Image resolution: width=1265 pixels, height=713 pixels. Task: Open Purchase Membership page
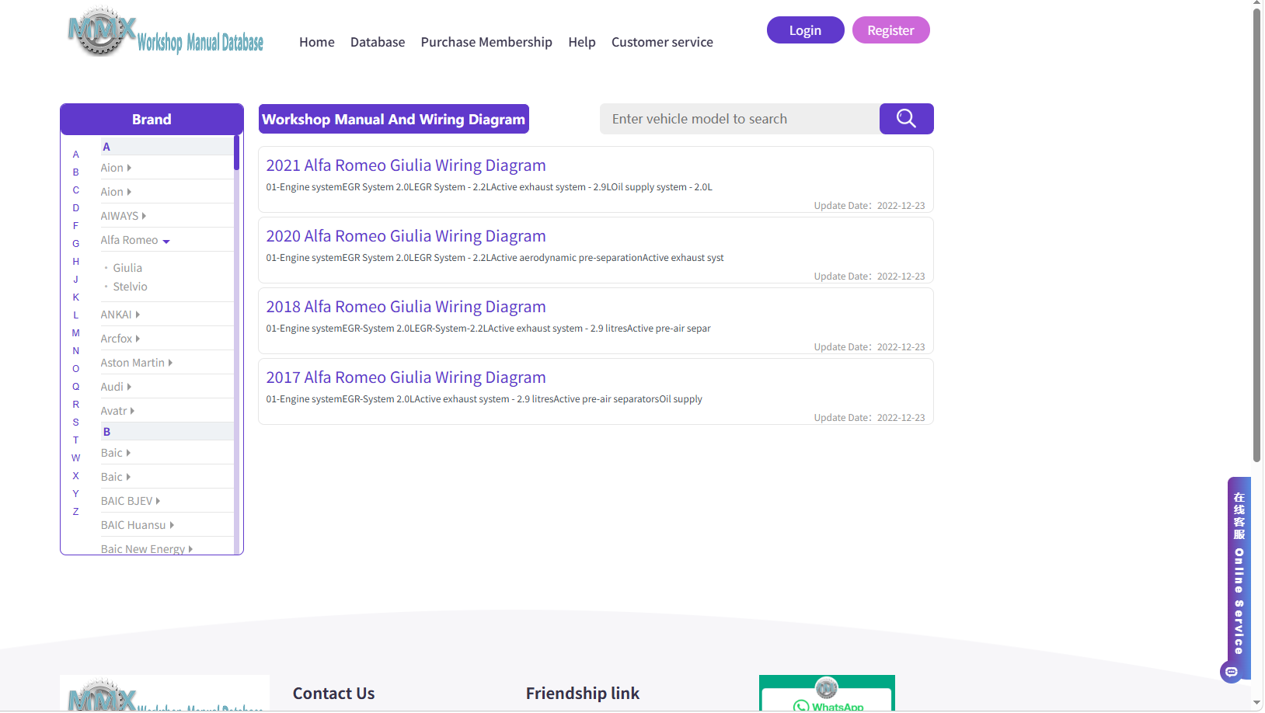[486, 42]
